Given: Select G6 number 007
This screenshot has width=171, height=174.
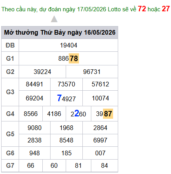Looking at the screenshot, I should tap(100, 153).
